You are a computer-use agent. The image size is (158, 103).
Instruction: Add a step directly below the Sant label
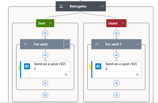(45, 33)
